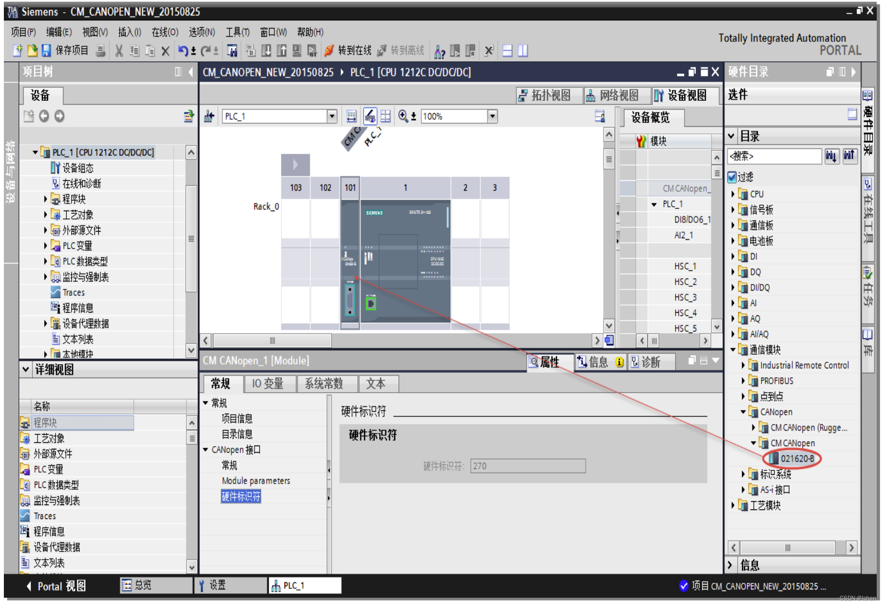The width and height of the screenshot is (885, 606).
Task: Click HSC_1 row in device overview
Action: pyautogui.click(x=685, y=266)
